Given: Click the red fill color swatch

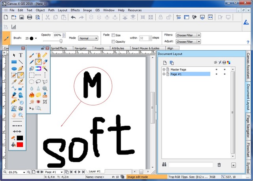Looking at the screenshot, I should click(20, 145).
